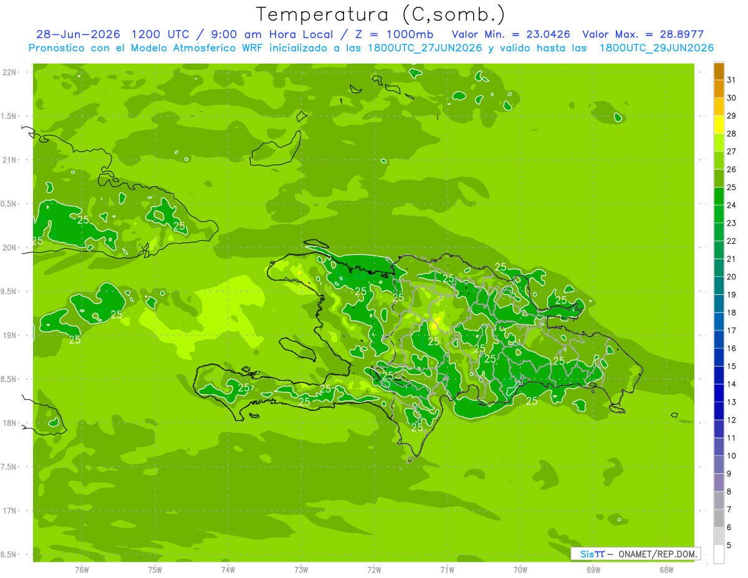Pick the gray swatch between 6 and 7
The height and width of the screenshot is (578, 748).
(x=719, y=518)
